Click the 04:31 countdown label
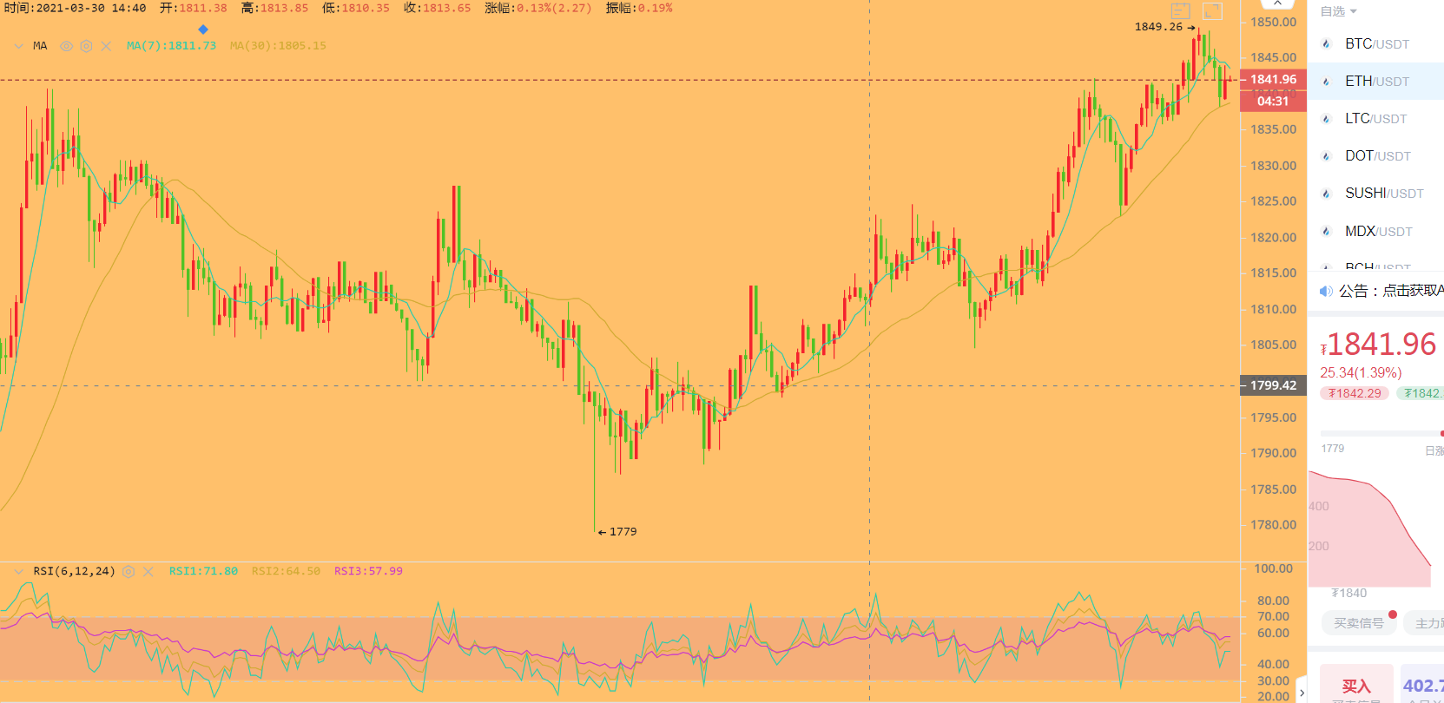 tap(1273, 102)
